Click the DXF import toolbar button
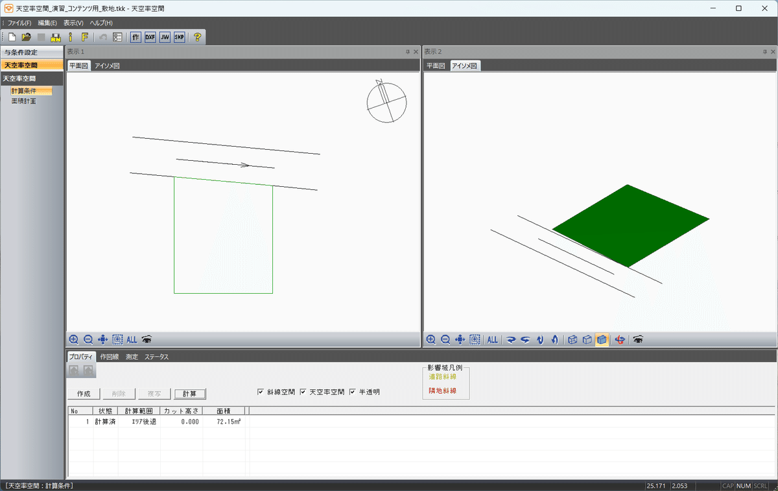 [x=150, y=37]
